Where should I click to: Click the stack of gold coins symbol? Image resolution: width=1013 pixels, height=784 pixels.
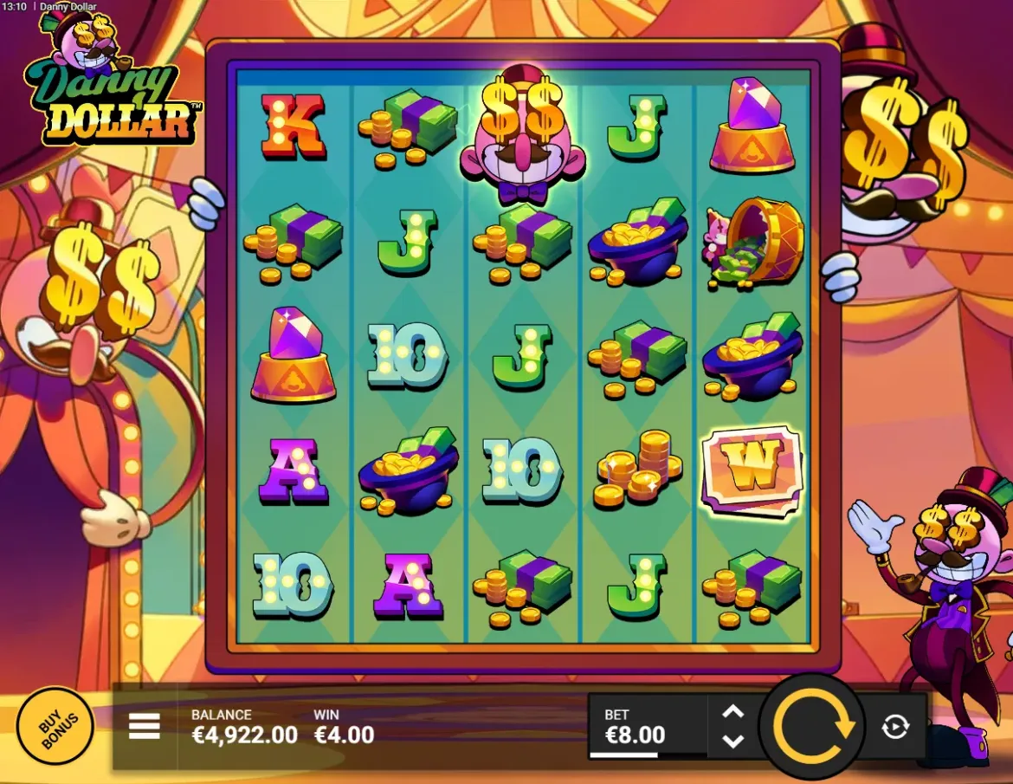coord(638,467)
